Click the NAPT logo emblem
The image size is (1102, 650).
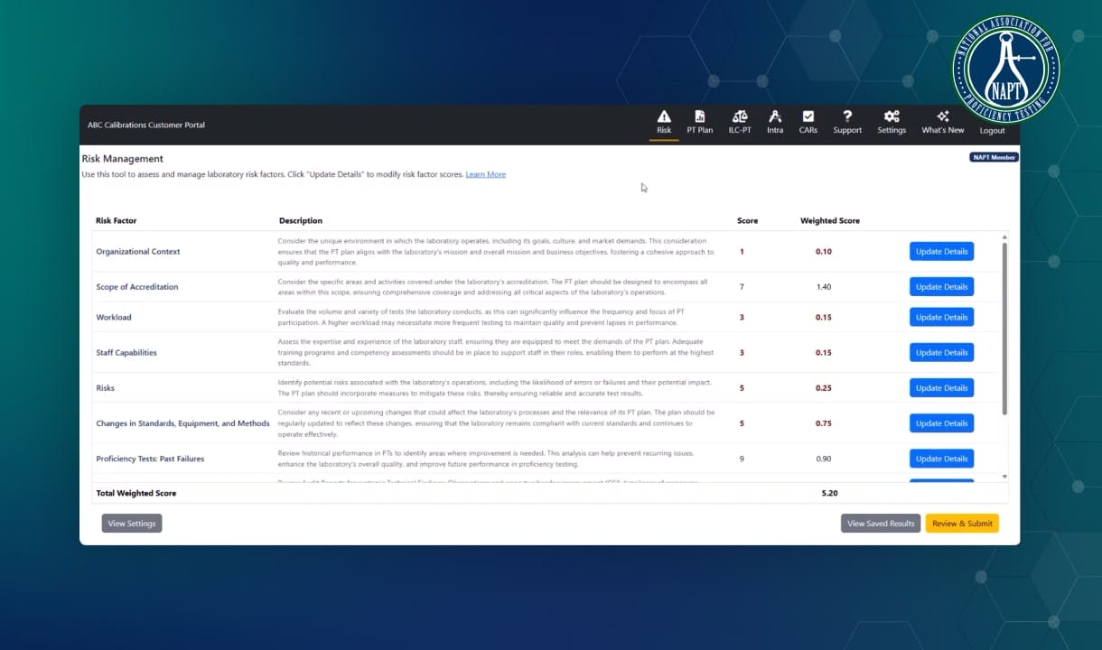[x=1006, y=69]
